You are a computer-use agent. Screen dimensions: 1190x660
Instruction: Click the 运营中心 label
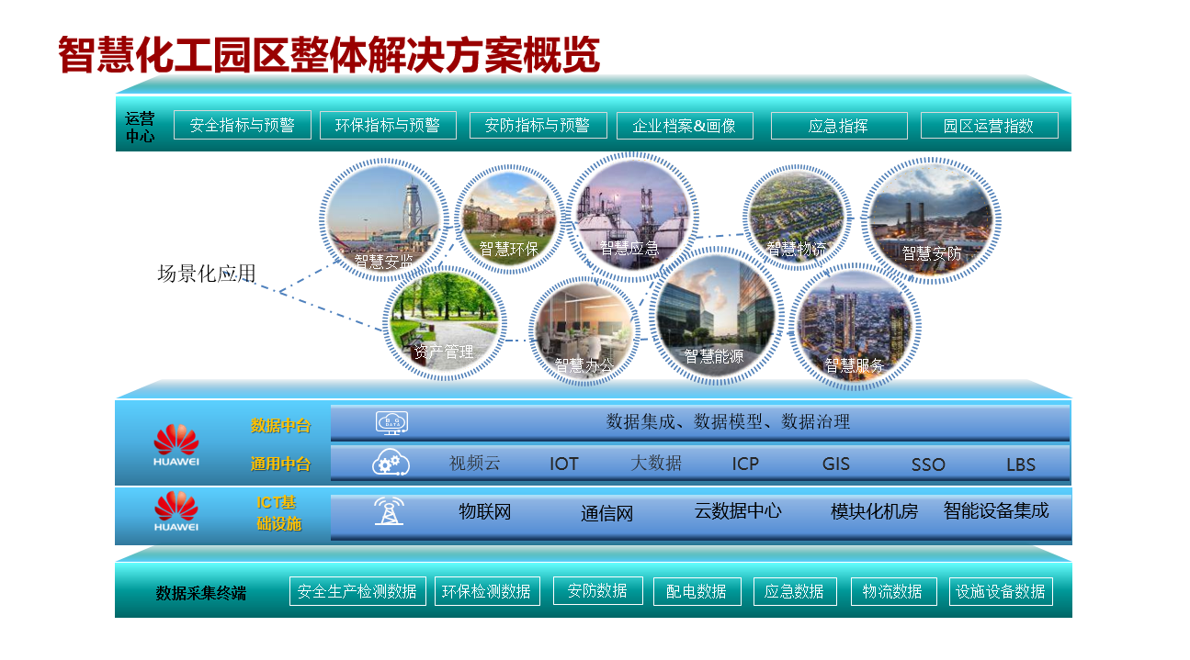[141, 127]
